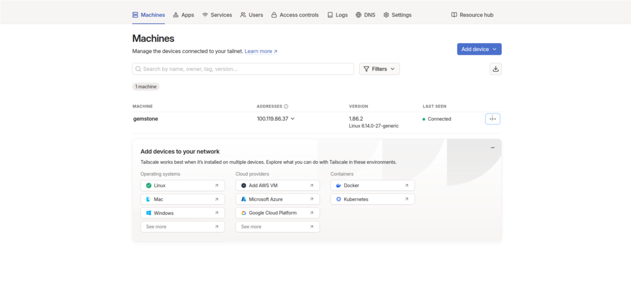The image size is (631, 288).
Task: Focus the machine search field
Action: point(243,69)
